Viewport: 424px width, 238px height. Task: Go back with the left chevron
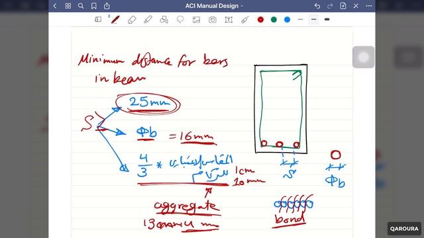[55, 6]
